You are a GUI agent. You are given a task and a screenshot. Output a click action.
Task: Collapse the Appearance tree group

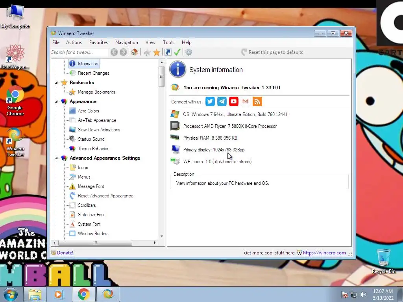click(56, 102)
